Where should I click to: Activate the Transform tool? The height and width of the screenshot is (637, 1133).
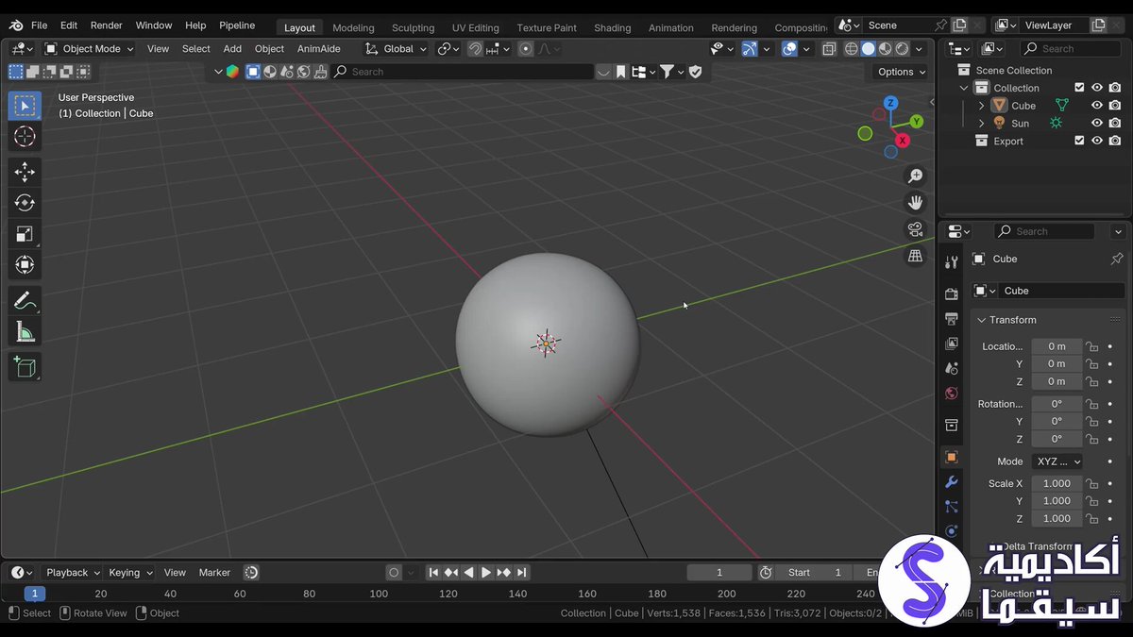(x=25, y=265)
